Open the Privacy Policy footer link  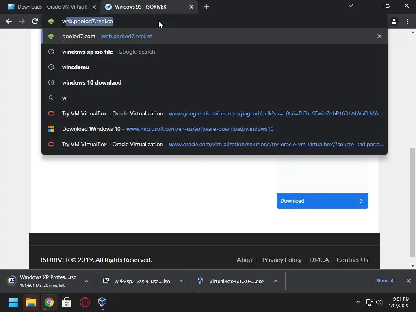coord(282,260)
